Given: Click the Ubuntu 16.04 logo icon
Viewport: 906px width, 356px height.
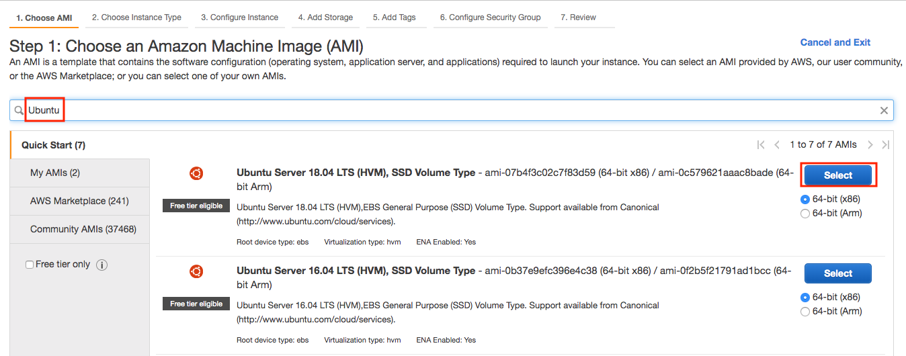Looking at the screenshot, I should [x=196, y=271].
